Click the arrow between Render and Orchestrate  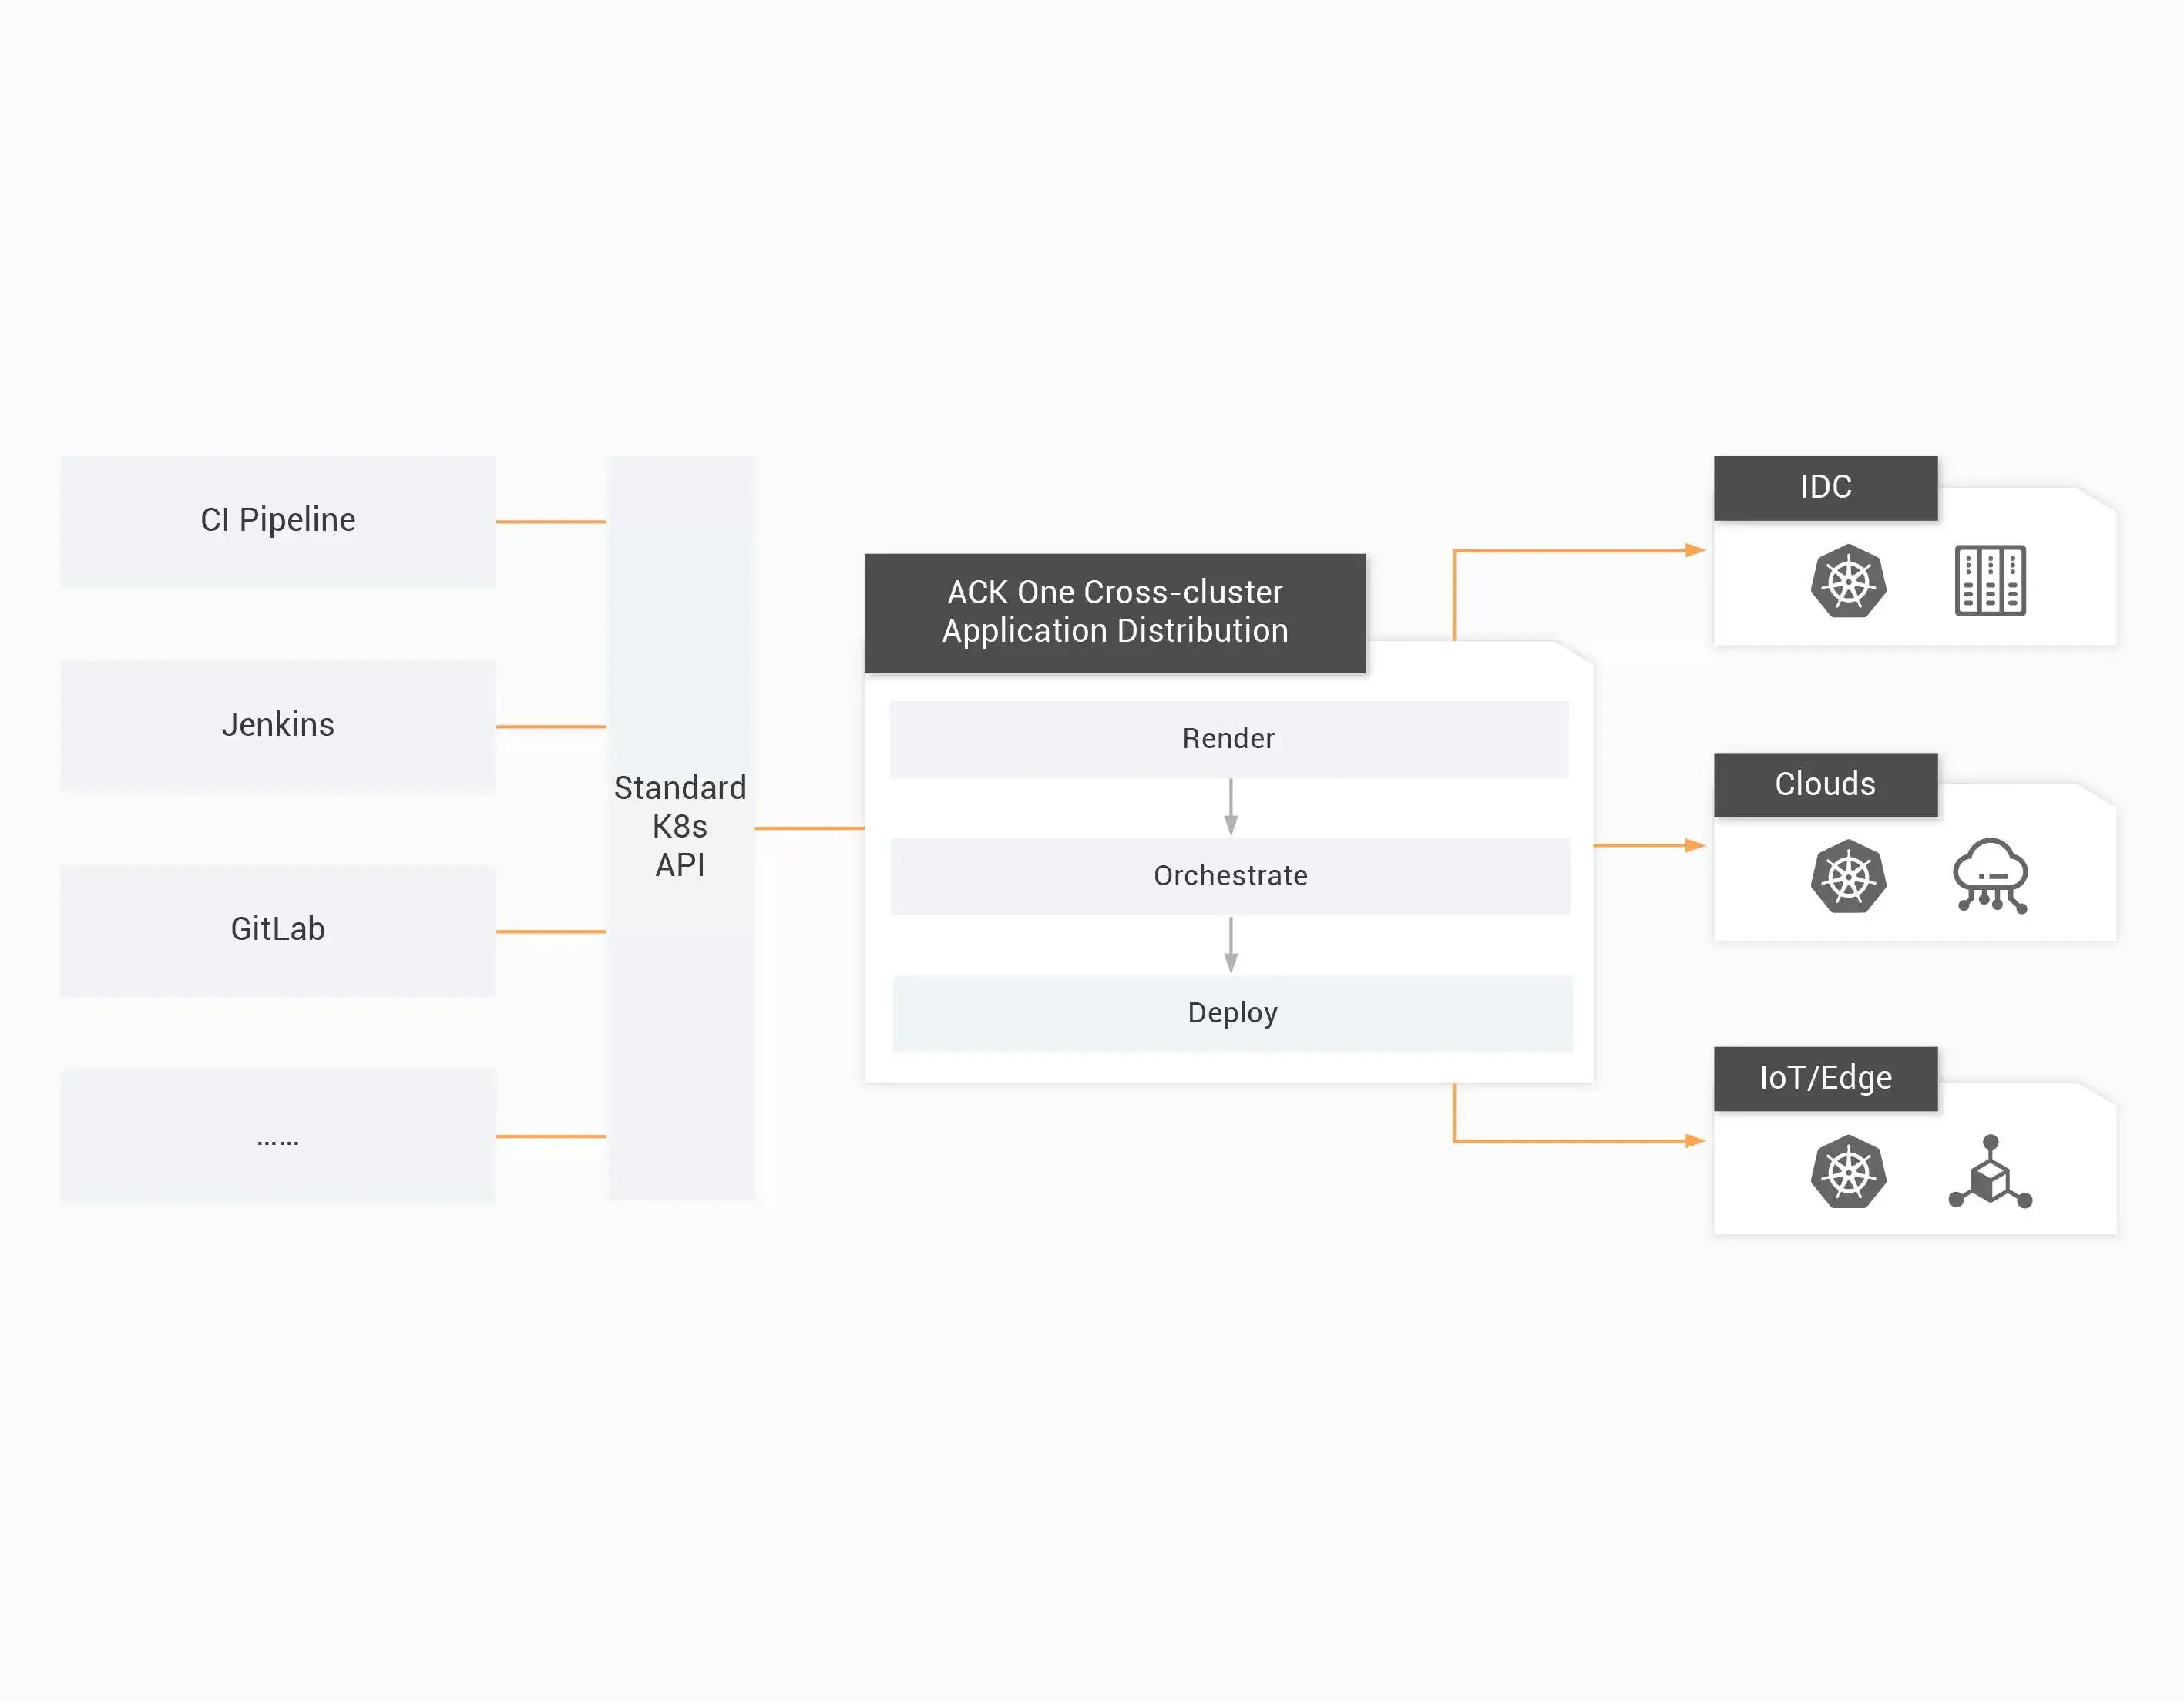tap(1230, 807)
